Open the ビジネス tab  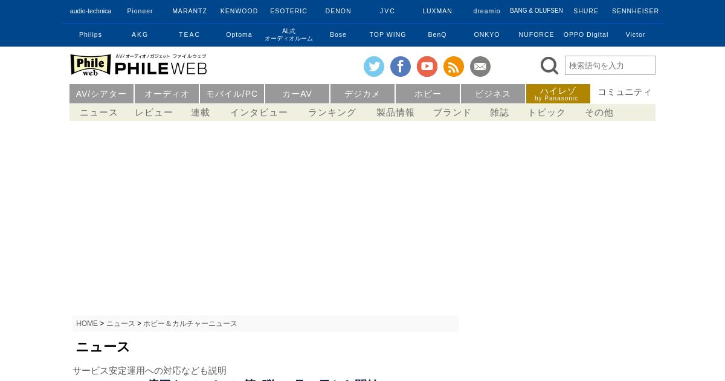click(x=493, y=94)
